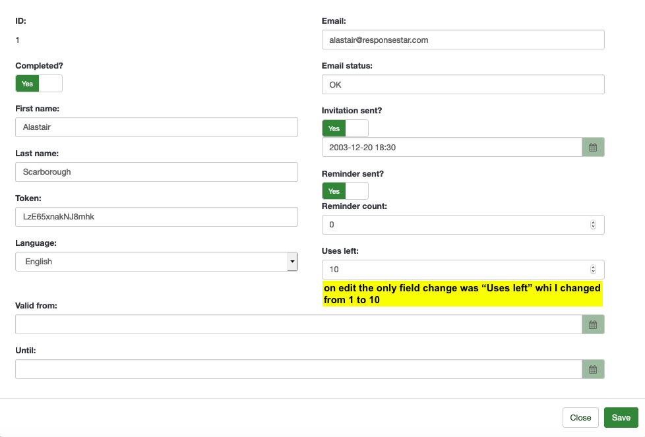
Task: Select the Token input field
Action: coord(156,217)
